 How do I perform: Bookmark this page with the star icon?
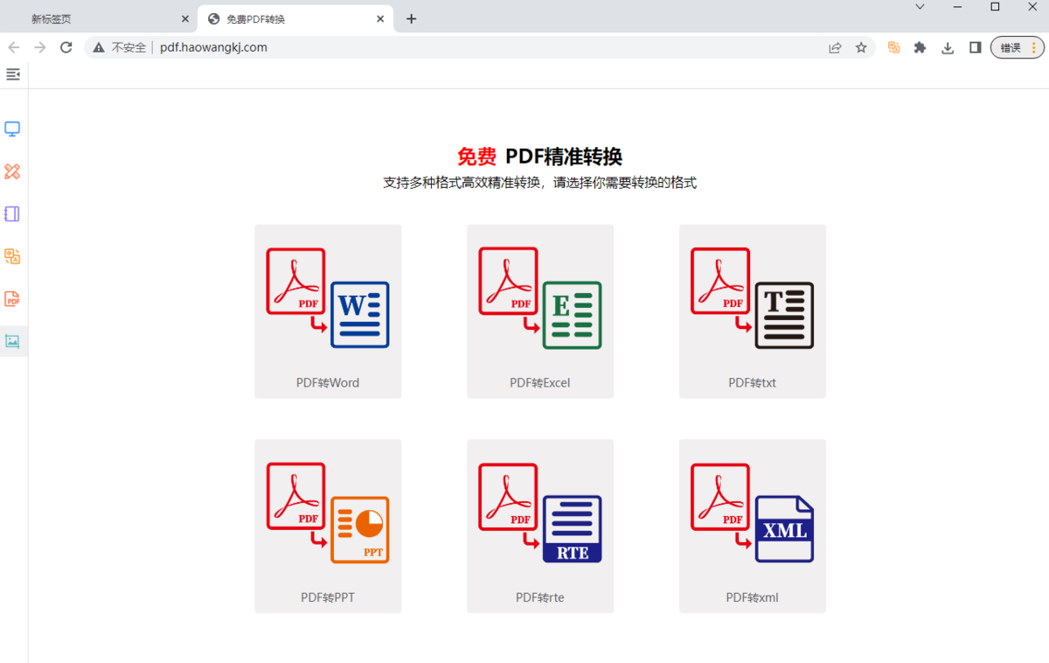[x=862, y=47]
